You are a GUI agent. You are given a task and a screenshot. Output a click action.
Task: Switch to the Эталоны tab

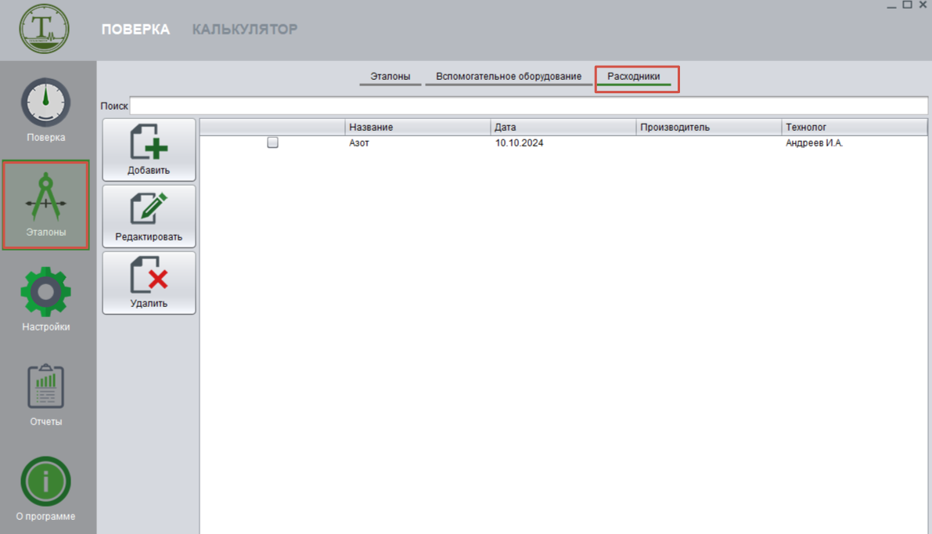point(390,77)
